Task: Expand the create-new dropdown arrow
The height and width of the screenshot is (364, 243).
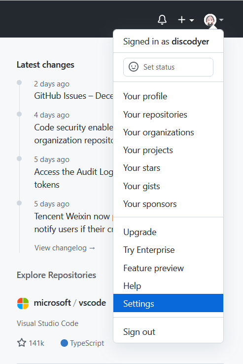Action: point(192,20)
